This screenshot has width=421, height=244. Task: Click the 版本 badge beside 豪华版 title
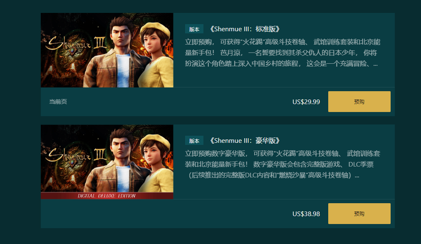pos(194,141)
